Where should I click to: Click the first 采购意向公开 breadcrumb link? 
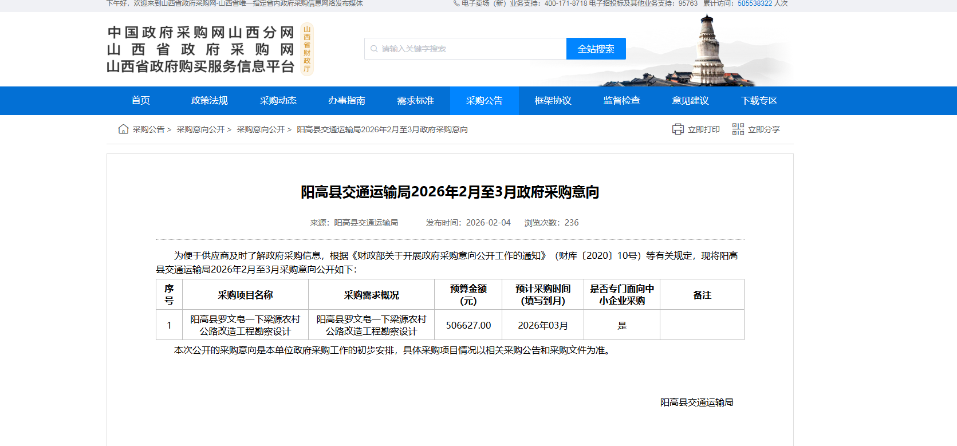pos(200,130)
